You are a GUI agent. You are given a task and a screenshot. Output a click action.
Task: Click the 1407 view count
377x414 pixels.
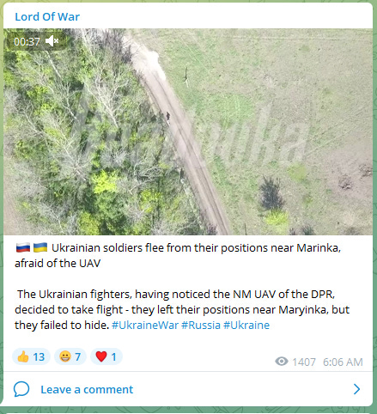pos(304,362)
